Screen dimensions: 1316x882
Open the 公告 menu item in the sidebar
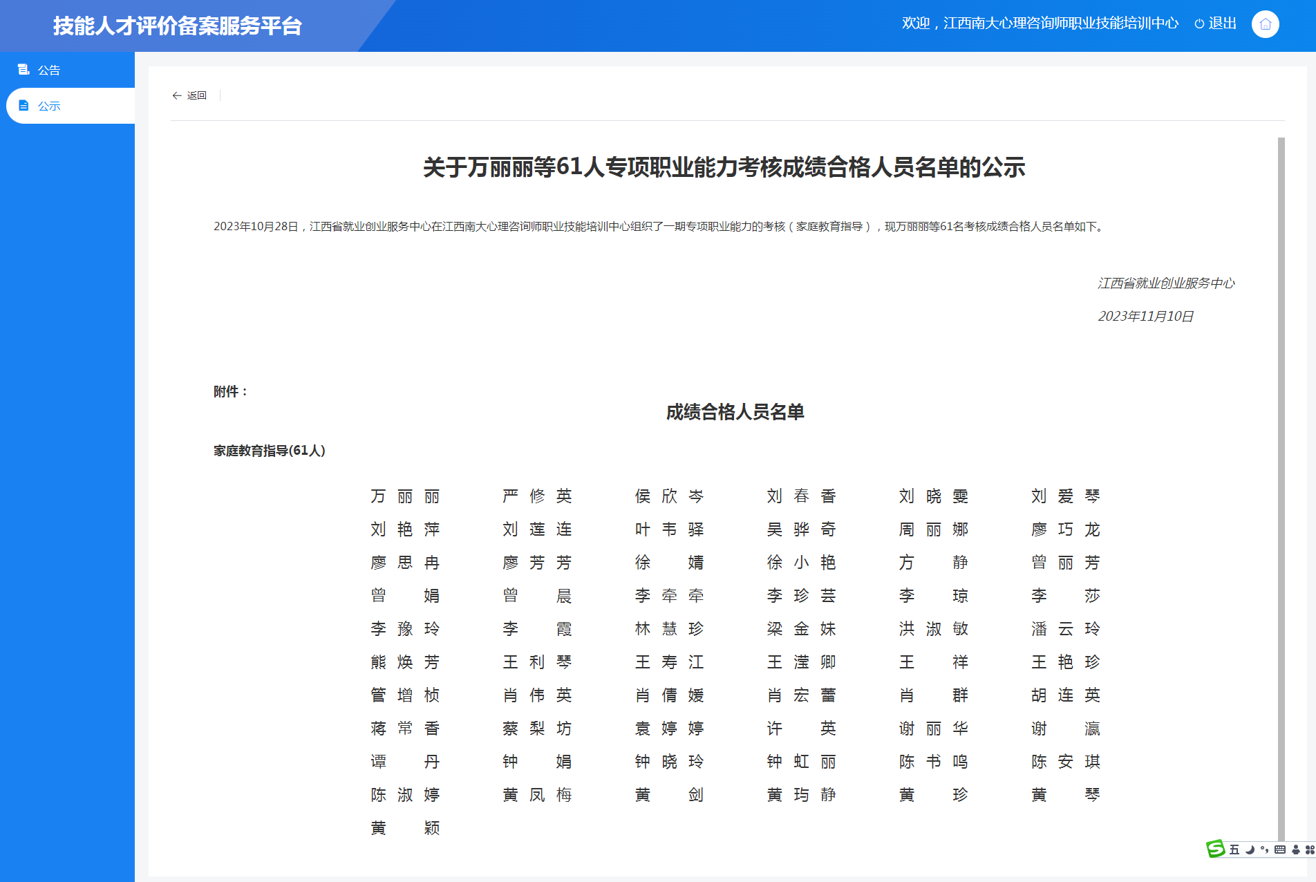(49, 70)
